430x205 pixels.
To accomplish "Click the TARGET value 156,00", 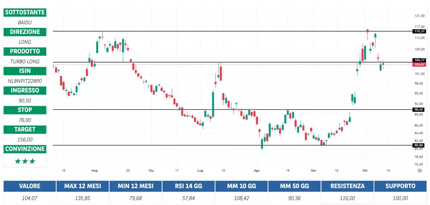I will click(25, 140).
